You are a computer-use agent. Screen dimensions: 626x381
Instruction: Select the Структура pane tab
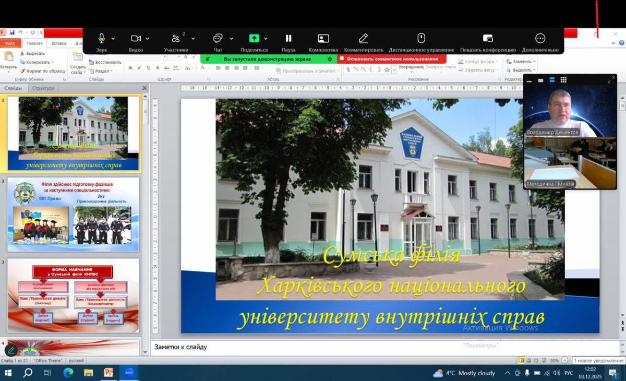(43, 88)
